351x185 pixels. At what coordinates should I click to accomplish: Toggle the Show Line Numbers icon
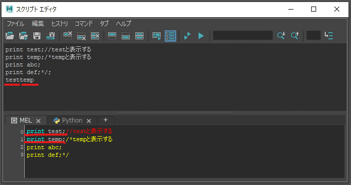pyautogui.click(x=170, y=36)
